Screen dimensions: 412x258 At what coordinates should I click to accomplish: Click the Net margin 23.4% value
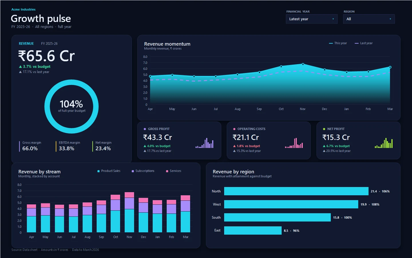coord(103,148)
